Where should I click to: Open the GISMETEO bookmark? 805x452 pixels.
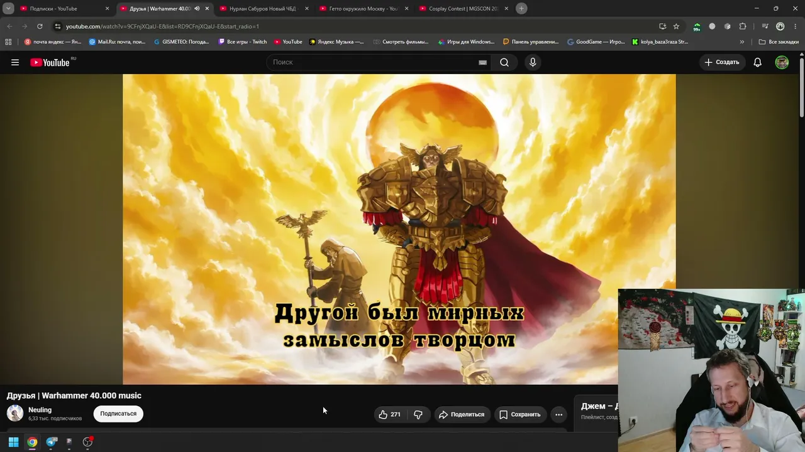coord(181,42)
